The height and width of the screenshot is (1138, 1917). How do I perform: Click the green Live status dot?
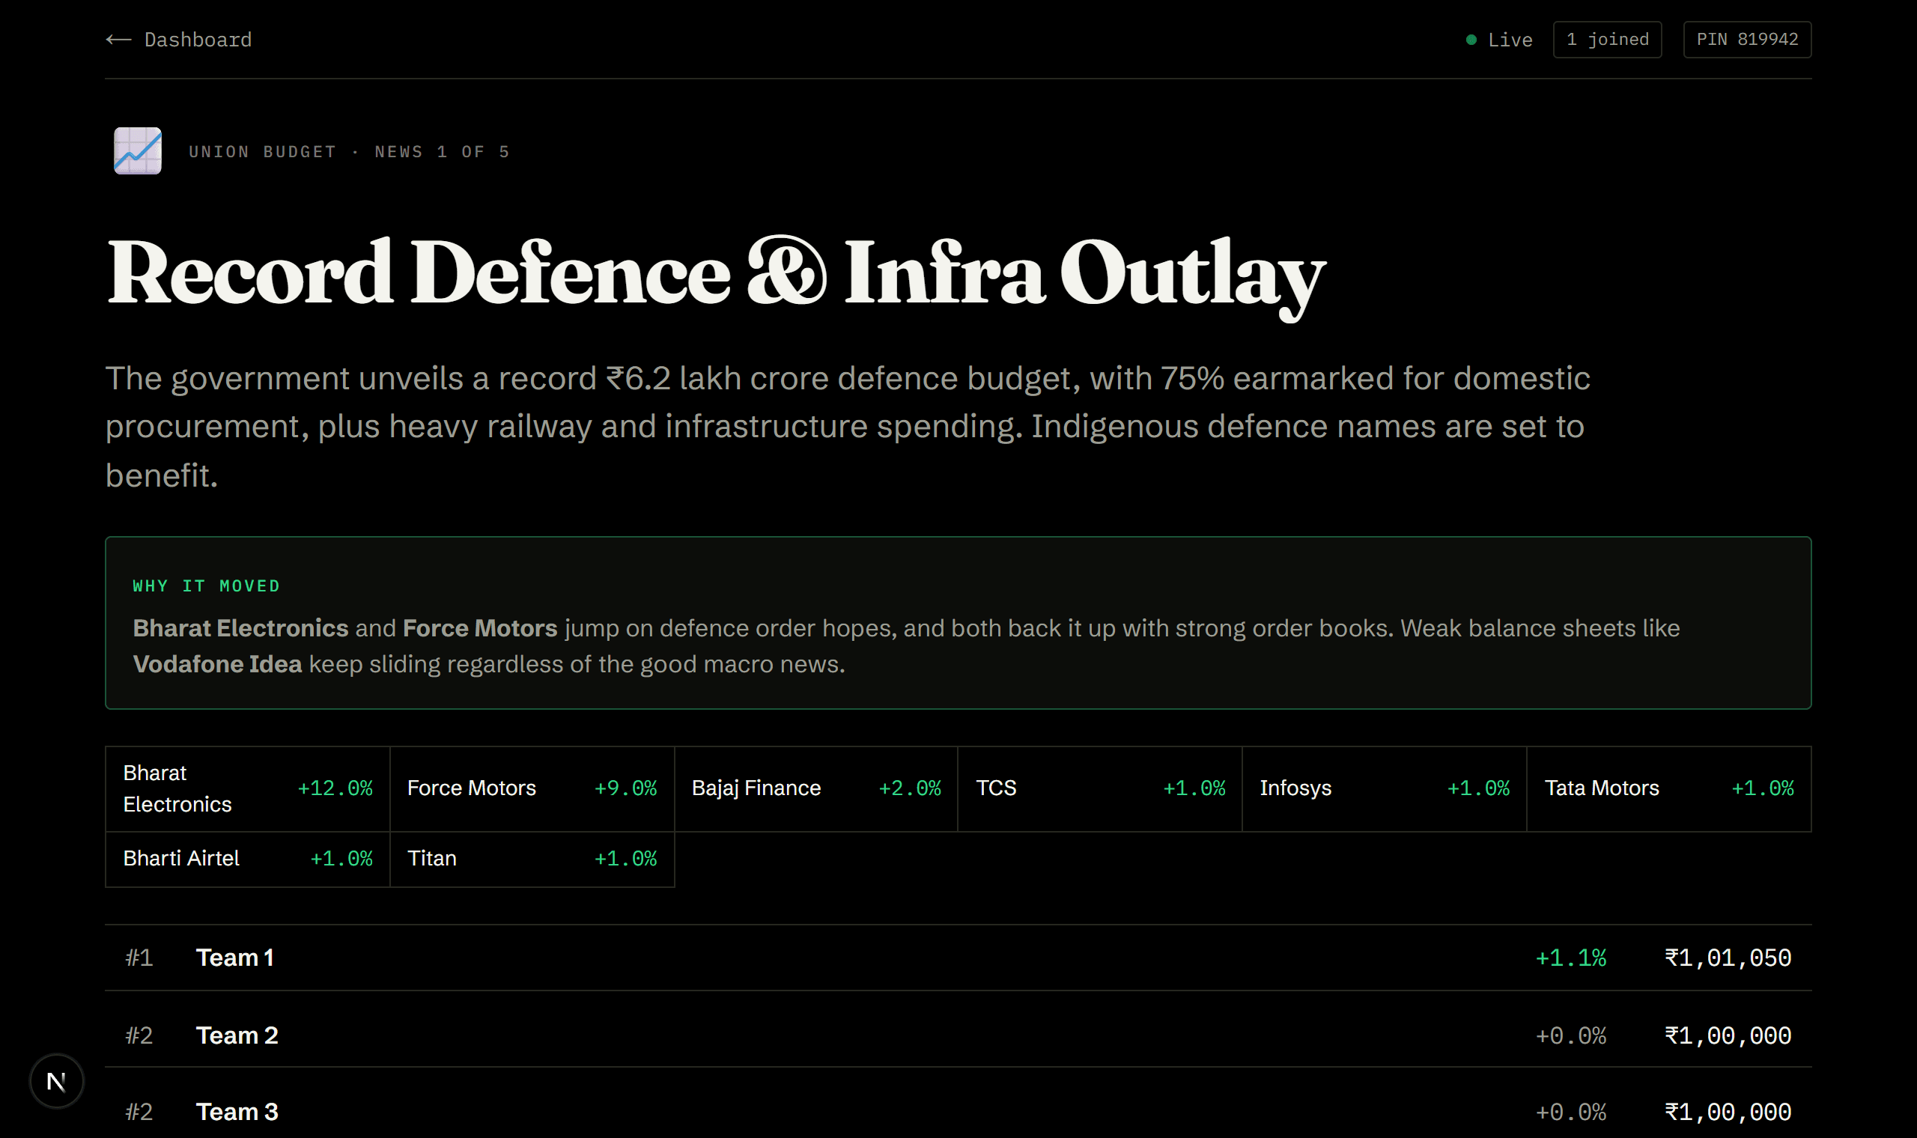1471,40
